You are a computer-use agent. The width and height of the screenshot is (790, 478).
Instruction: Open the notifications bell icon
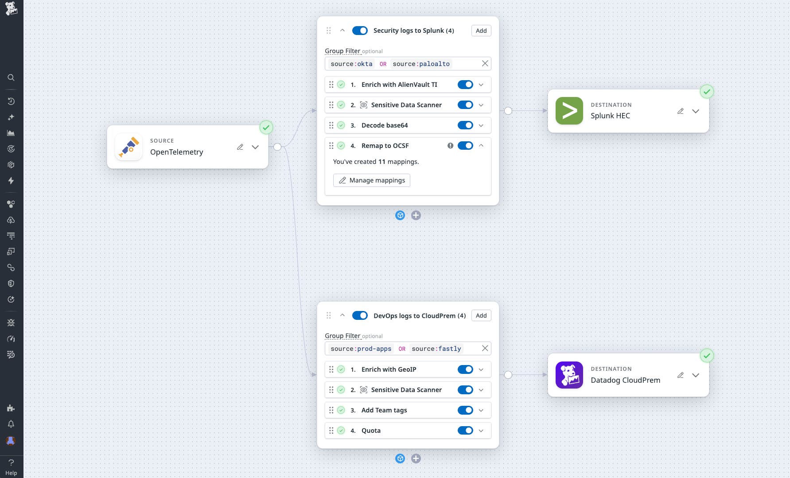coord(11,424)
